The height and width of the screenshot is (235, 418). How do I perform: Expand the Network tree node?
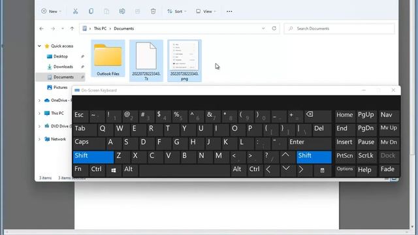(39, 139)
